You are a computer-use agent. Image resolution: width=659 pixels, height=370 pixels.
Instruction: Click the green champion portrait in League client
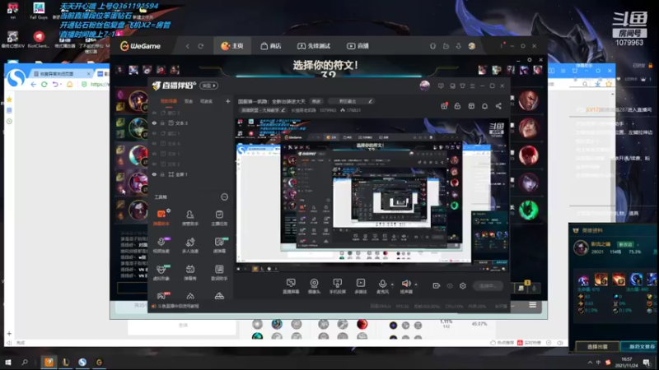528,210
